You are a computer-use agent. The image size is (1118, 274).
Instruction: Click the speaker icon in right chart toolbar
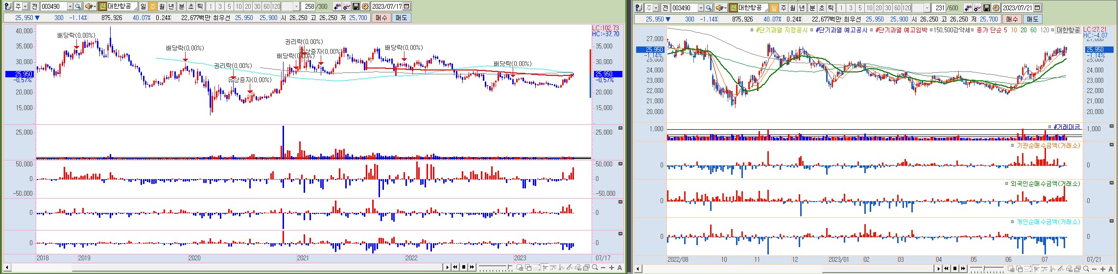[719, 7]
